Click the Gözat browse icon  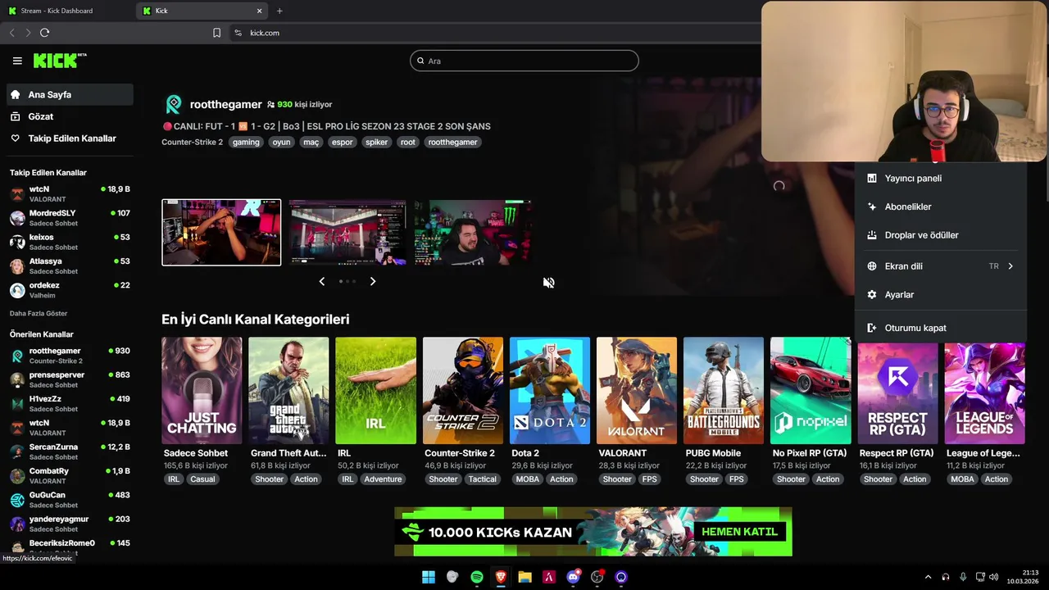pos(15,116)
